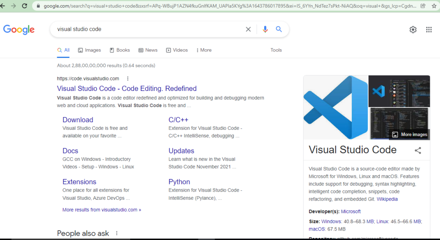Click the About 2,88,00,00,000 results text

point(106,66)
